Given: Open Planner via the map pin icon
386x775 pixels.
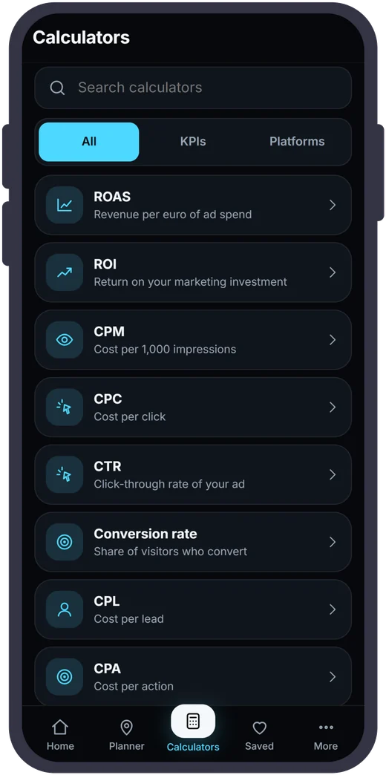Looking at the screenshot, I should 126,736.
